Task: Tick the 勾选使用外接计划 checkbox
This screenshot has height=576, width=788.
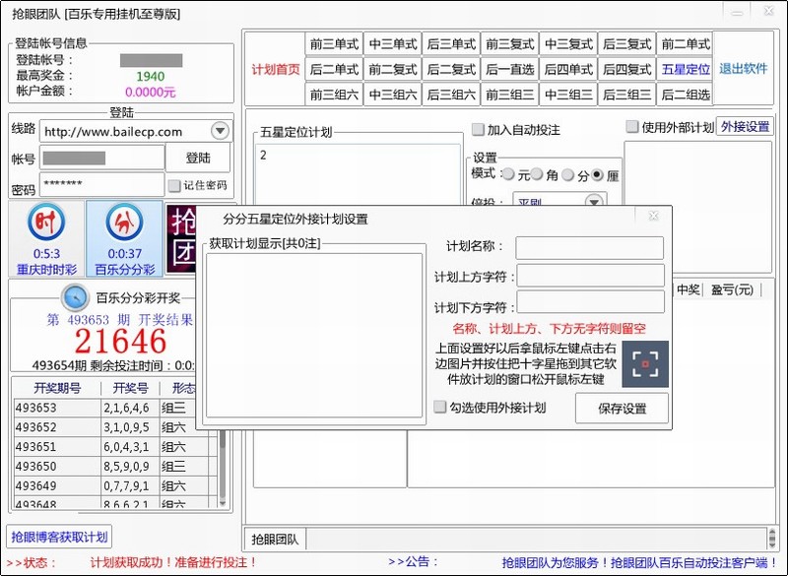Action: pyautogui.click(x=441, y=407)
